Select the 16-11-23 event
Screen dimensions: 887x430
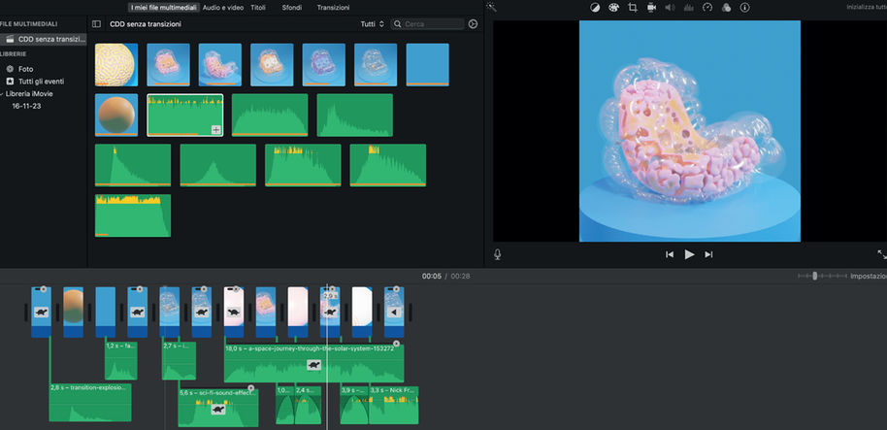(26, 106)
